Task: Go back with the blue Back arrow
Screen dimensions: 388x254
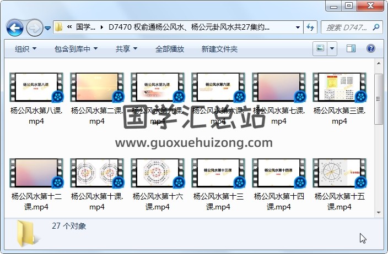Action: point(15,28)
